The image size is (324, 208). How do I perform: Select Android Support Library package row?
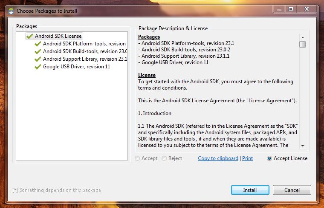coord(81,59)
